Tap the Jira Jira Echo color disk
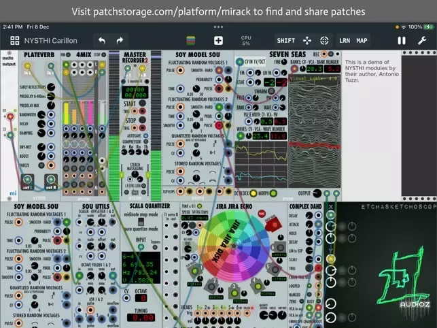 tap(234, 246)
